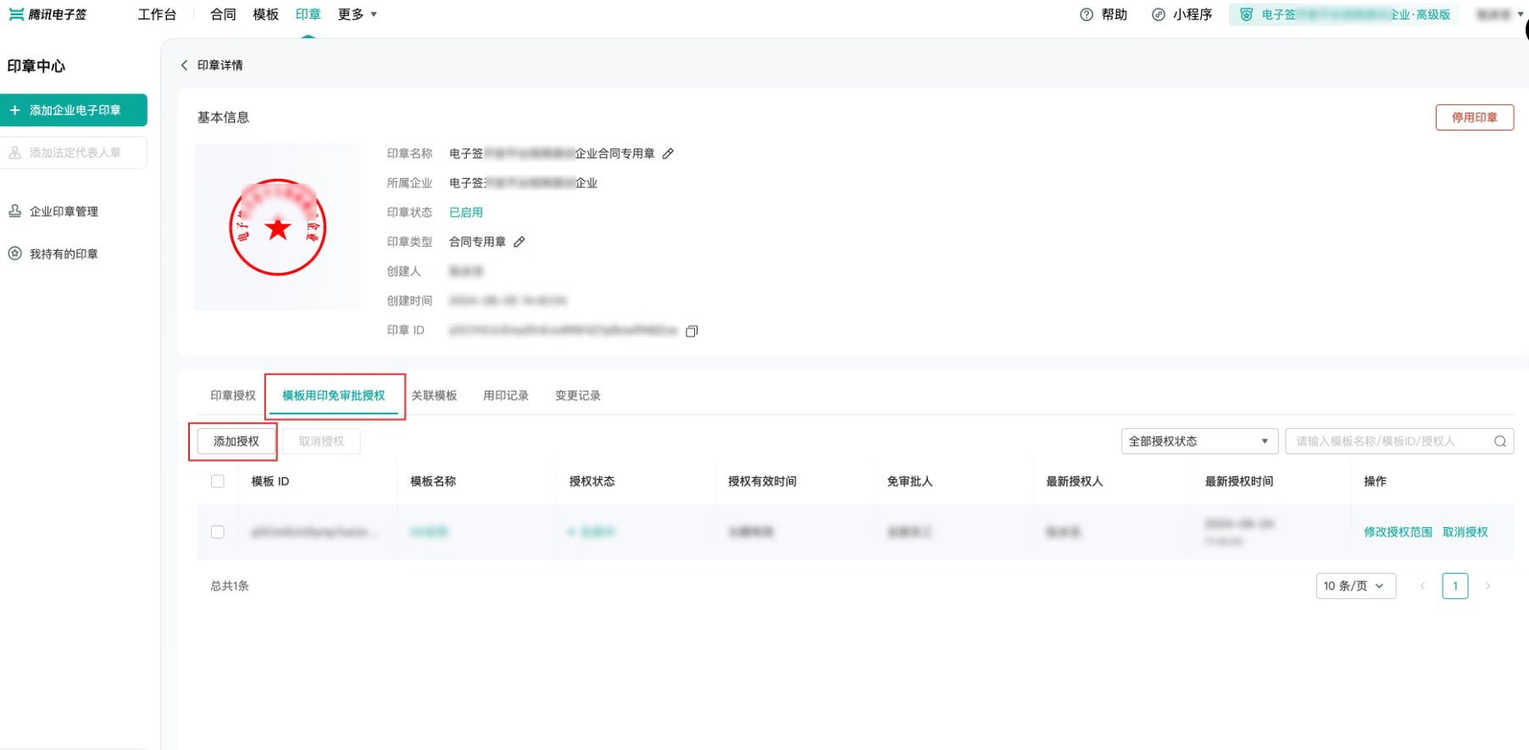Switch to the 关联模板 tab
The height and width of the screenshot is (750, 1529).
tap(434, 396)
